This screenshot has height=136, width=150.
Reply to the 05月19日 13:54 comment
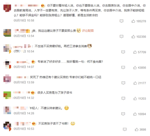pos(121,37)
